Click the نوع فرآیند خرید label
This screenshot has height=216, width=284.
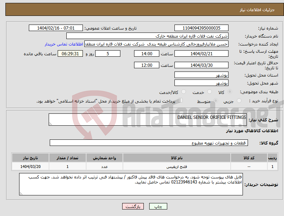coord(264,101)
